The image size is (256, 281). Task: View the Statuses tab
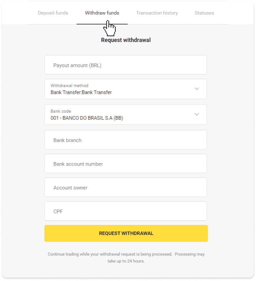tap(204, 13)
